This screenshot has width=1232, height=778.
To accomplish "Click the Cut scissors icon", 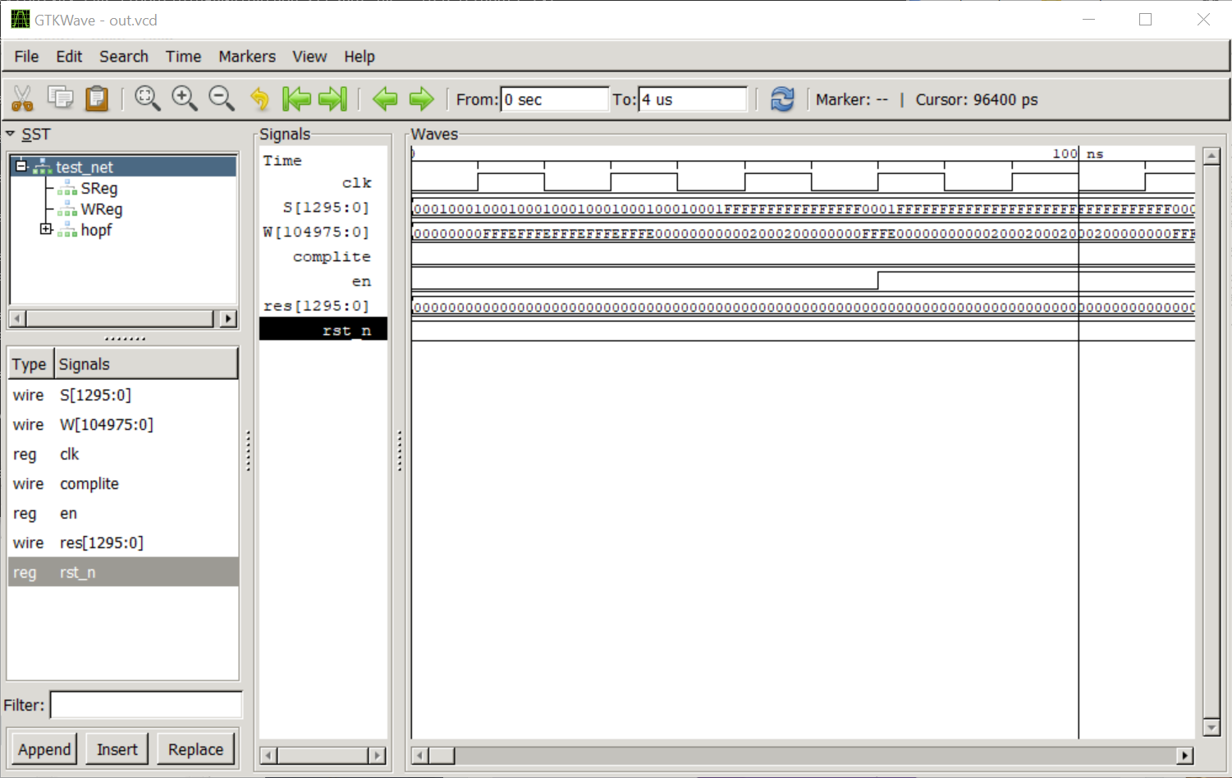I will (x=22, y=98).
